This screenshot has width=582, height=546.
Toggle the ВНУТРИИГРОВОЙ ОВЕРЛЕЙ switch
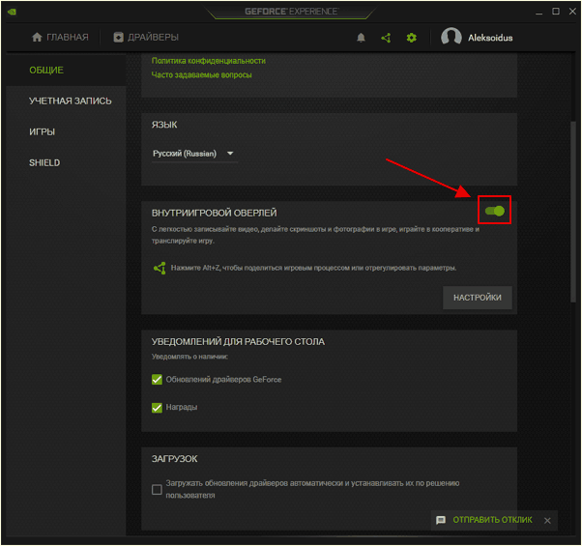(x=495, y=211)
